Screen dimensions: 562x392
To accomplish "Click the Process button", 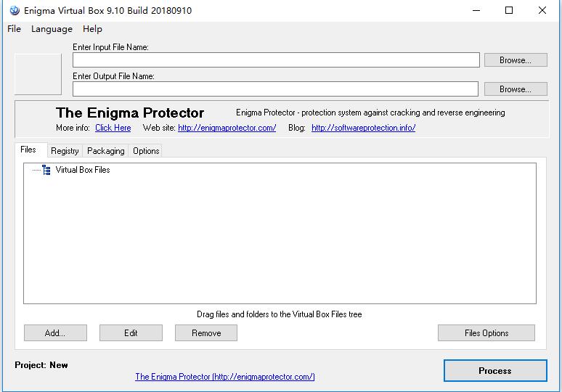I will (x=495, y=371).
